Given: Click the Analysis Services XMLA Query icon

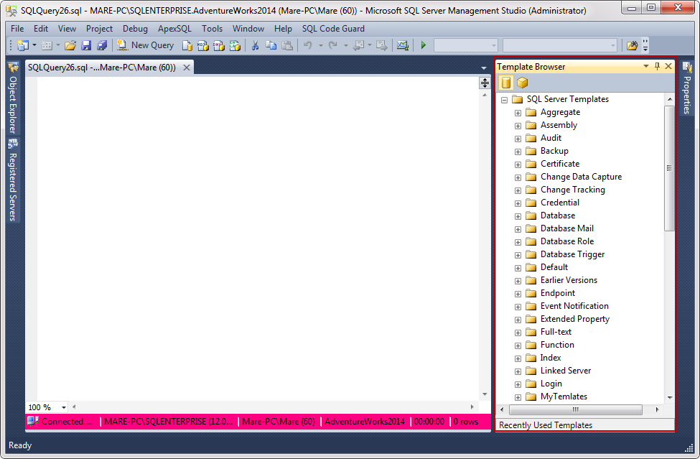Looking at the screenshot, I should click(235, 45).
